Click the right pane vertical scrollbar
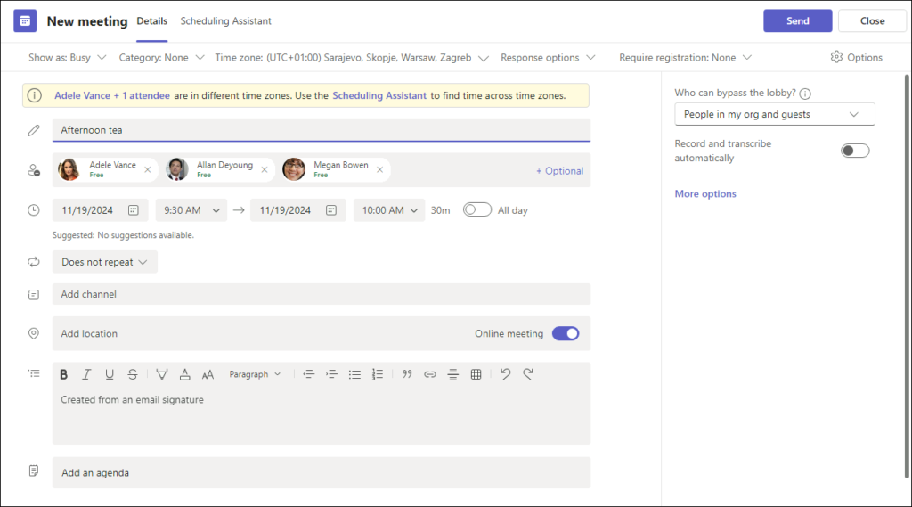This screenshot has width=912, height=507. (907, 276)
